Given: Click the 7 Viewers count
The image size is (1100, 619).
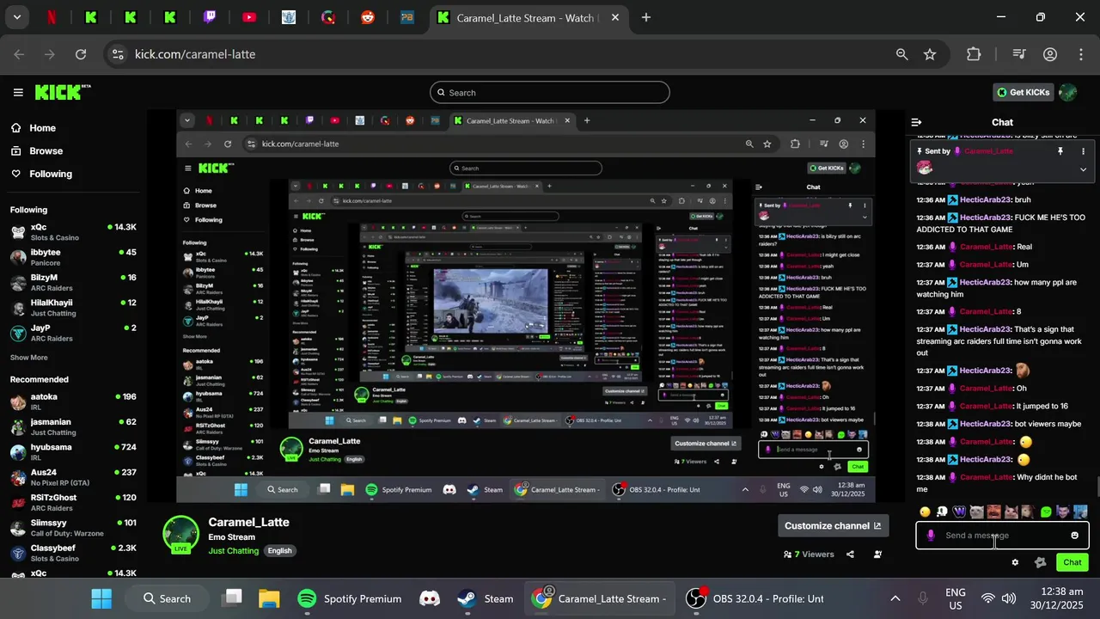Looking at the screenshot, I should 809,555.
